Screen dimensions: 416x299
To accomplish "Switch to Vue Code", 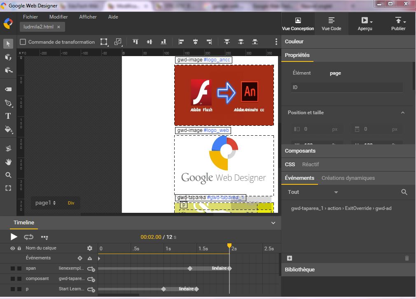I will [x=332, y=24].
